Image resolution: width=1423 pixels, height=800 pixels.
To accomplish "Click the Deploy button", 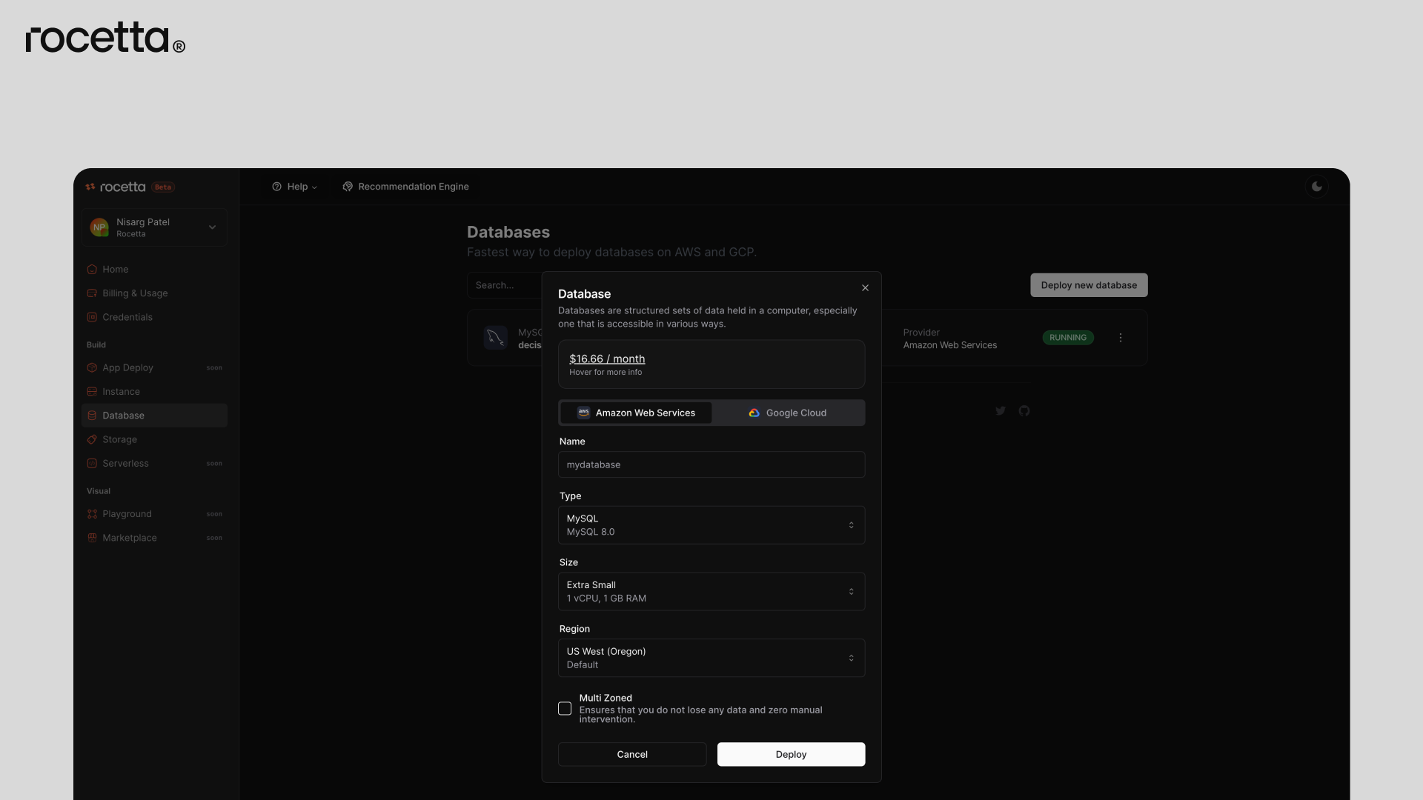I will (x=791, y=755).
